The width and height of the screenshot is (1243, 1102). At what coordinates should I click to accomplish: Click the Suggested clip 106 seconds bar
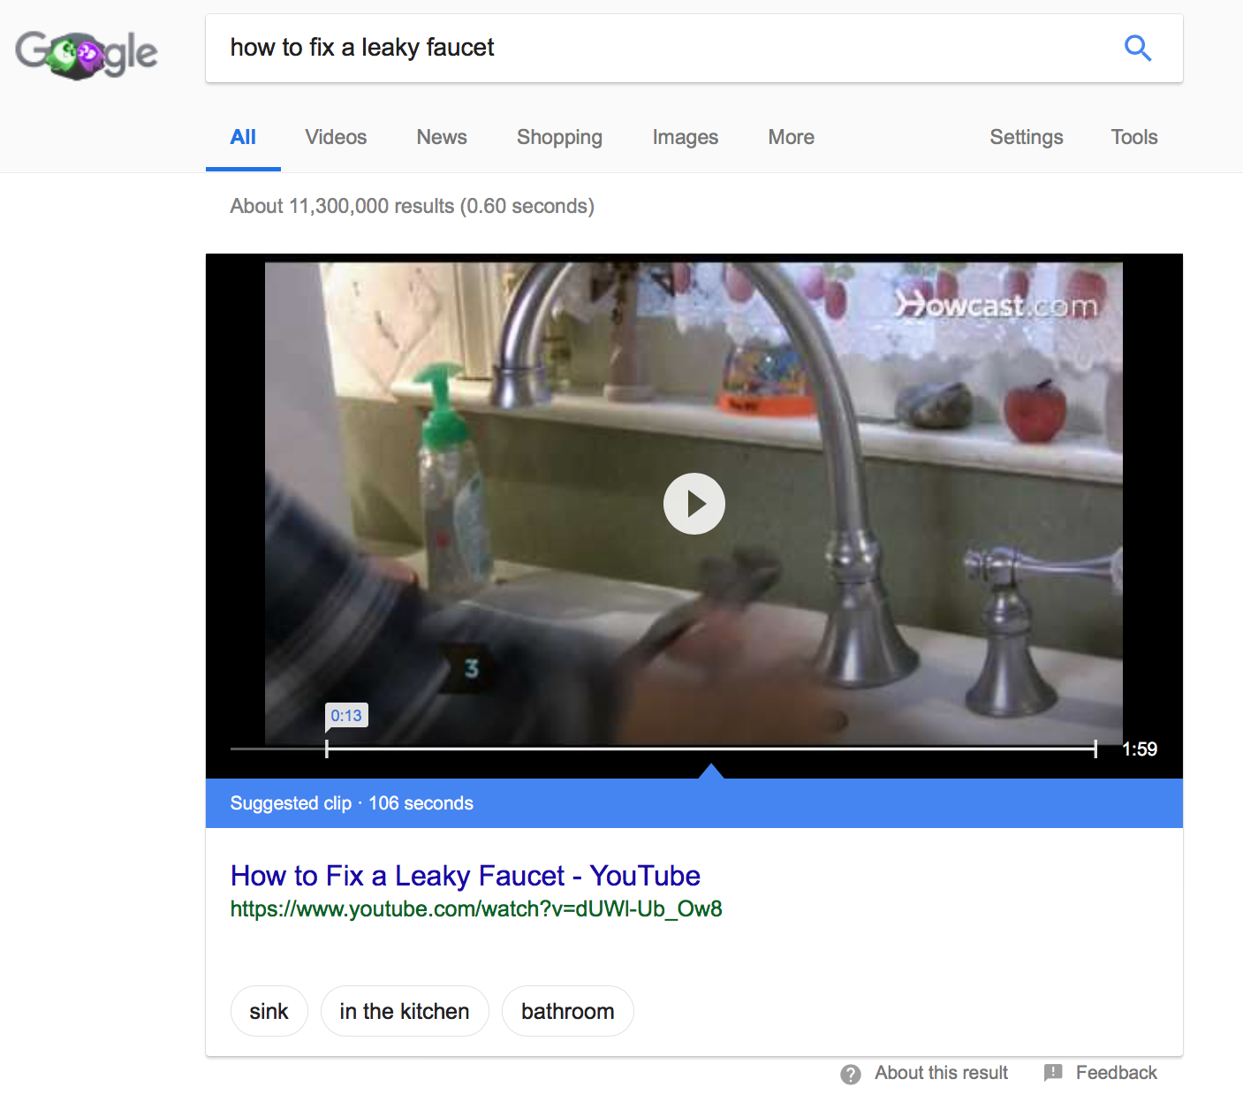694,803
